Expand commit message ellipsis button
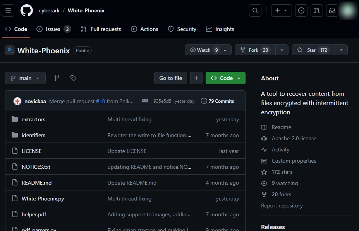Image resolution: width=359 pixels, height=231 pixels. [x=145, y=101]
